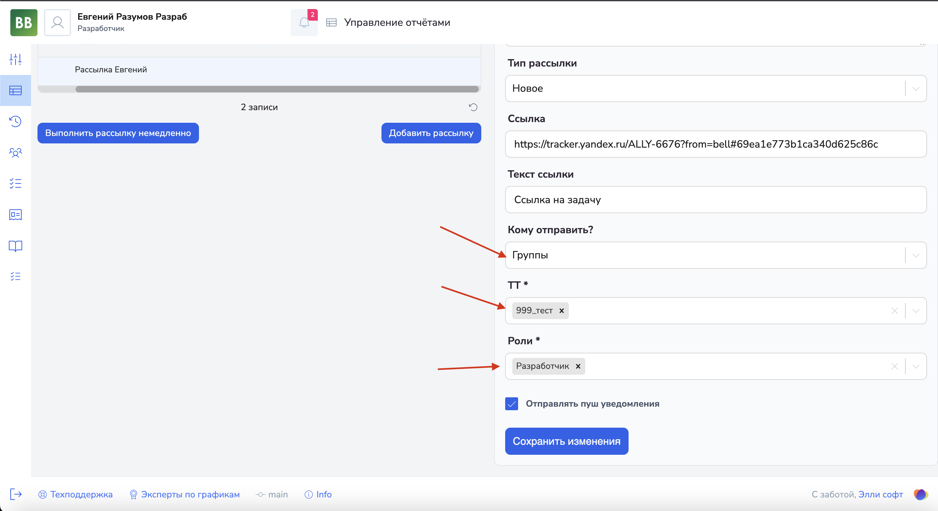Expand the 'Тип рассылки' dropdown
This screenshot has height=511, width=938.
tap(915, 89)
